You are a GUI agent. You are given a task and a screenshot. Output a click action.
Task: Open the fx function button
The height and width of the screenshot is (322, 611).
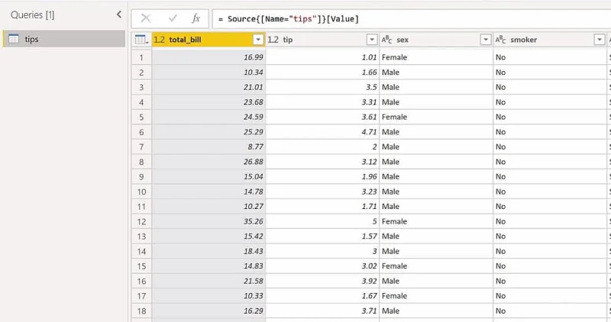(x=196, y=18)
